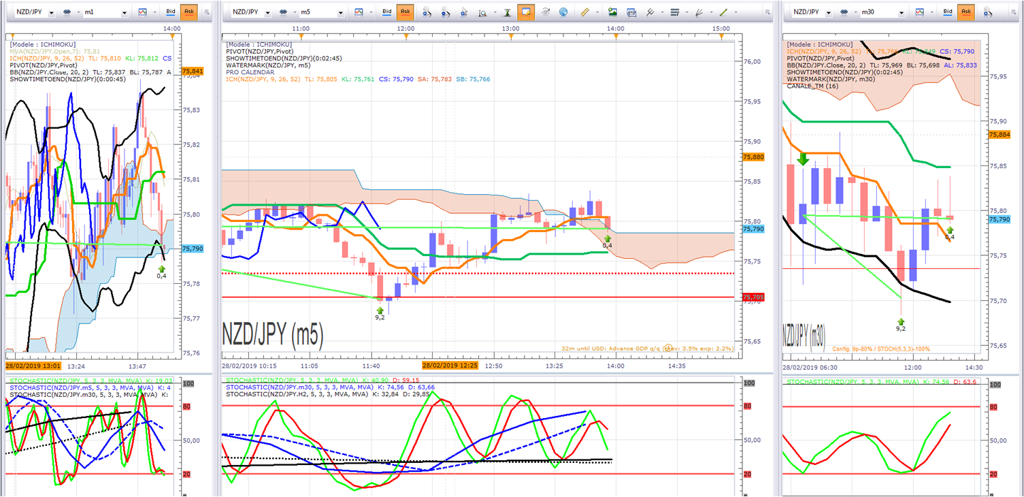
Task: Click the blue 75,790 price tag on the m5 chart
Action: pos(753,229)
